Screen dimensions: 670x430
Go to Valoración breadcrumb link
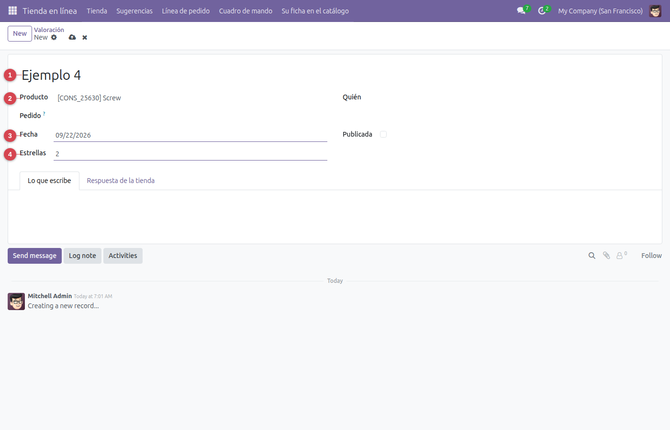49,30
